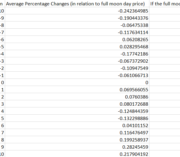Click the 'If the full moo' header cell
The image size is (180, 157).
click(165, 4)
